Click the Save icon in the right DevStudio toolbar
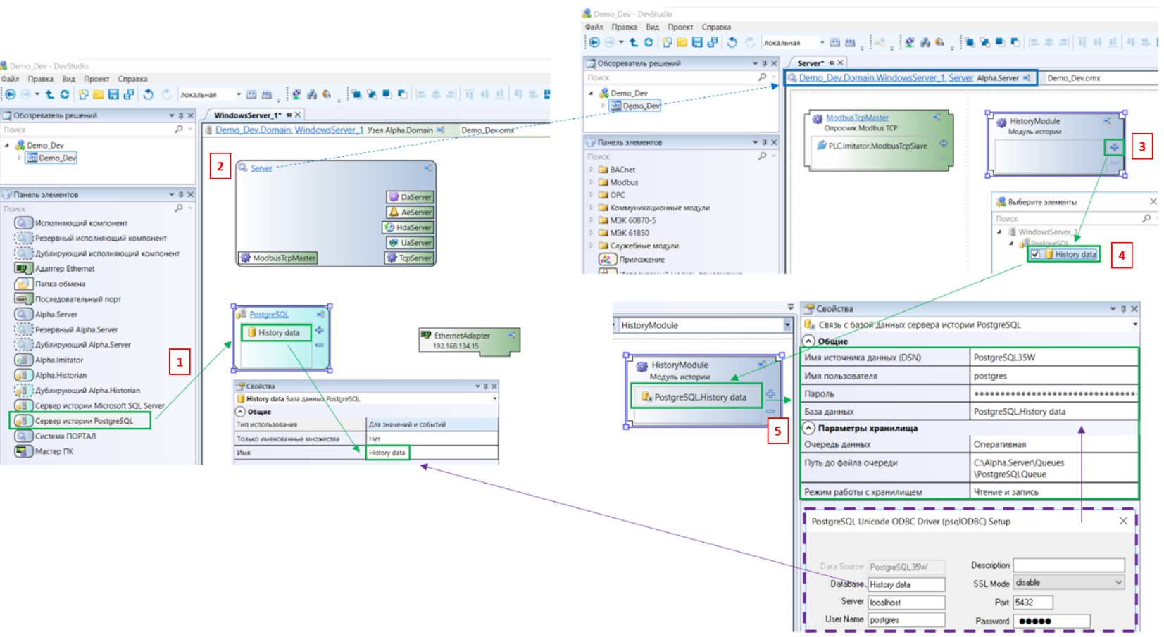 pyautogui.click(x=697, y=42)
